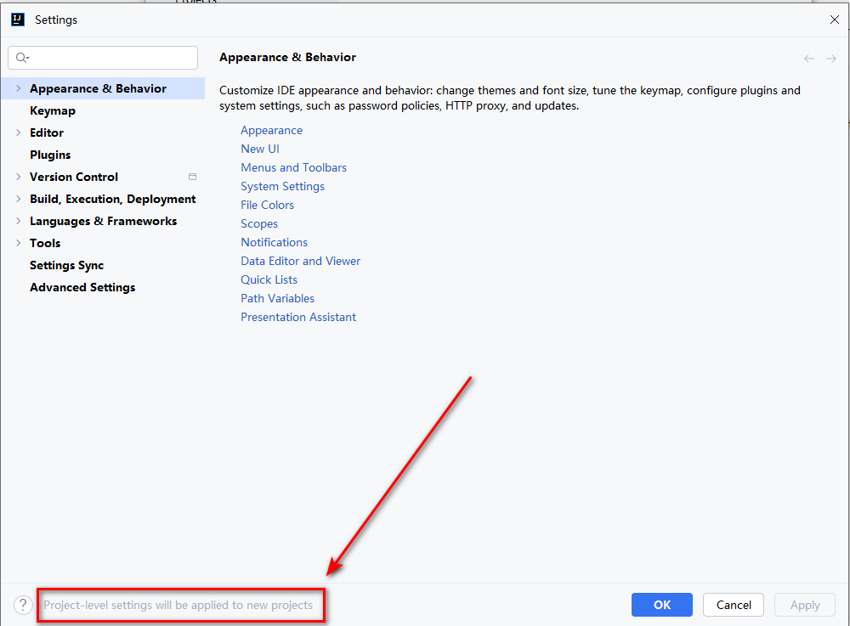Click the project-level icon beside Version Control

[x=192, y=177]
